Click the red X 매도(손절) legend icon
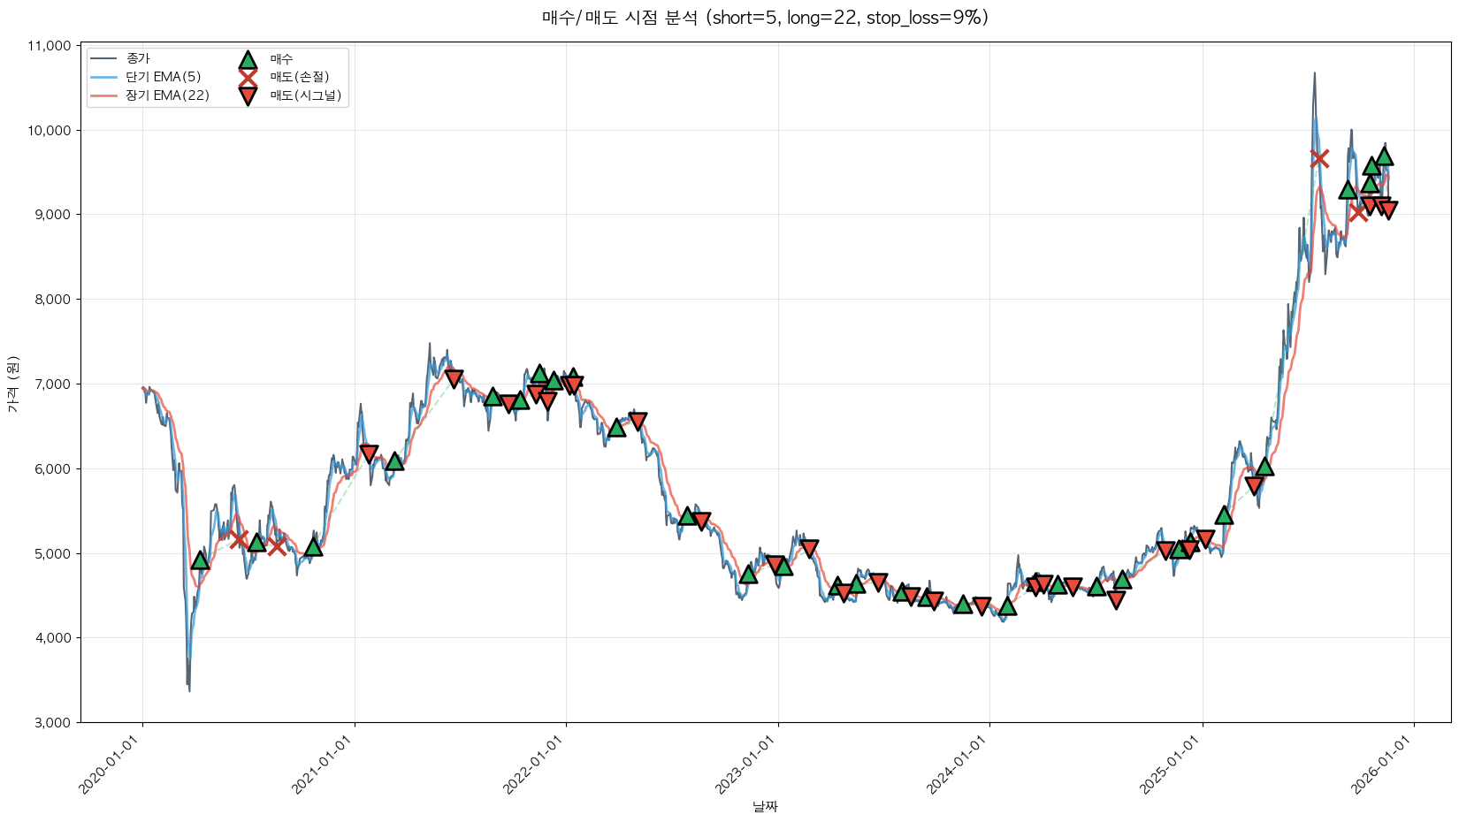The image size is (1459, 822). tap(248, 77)
